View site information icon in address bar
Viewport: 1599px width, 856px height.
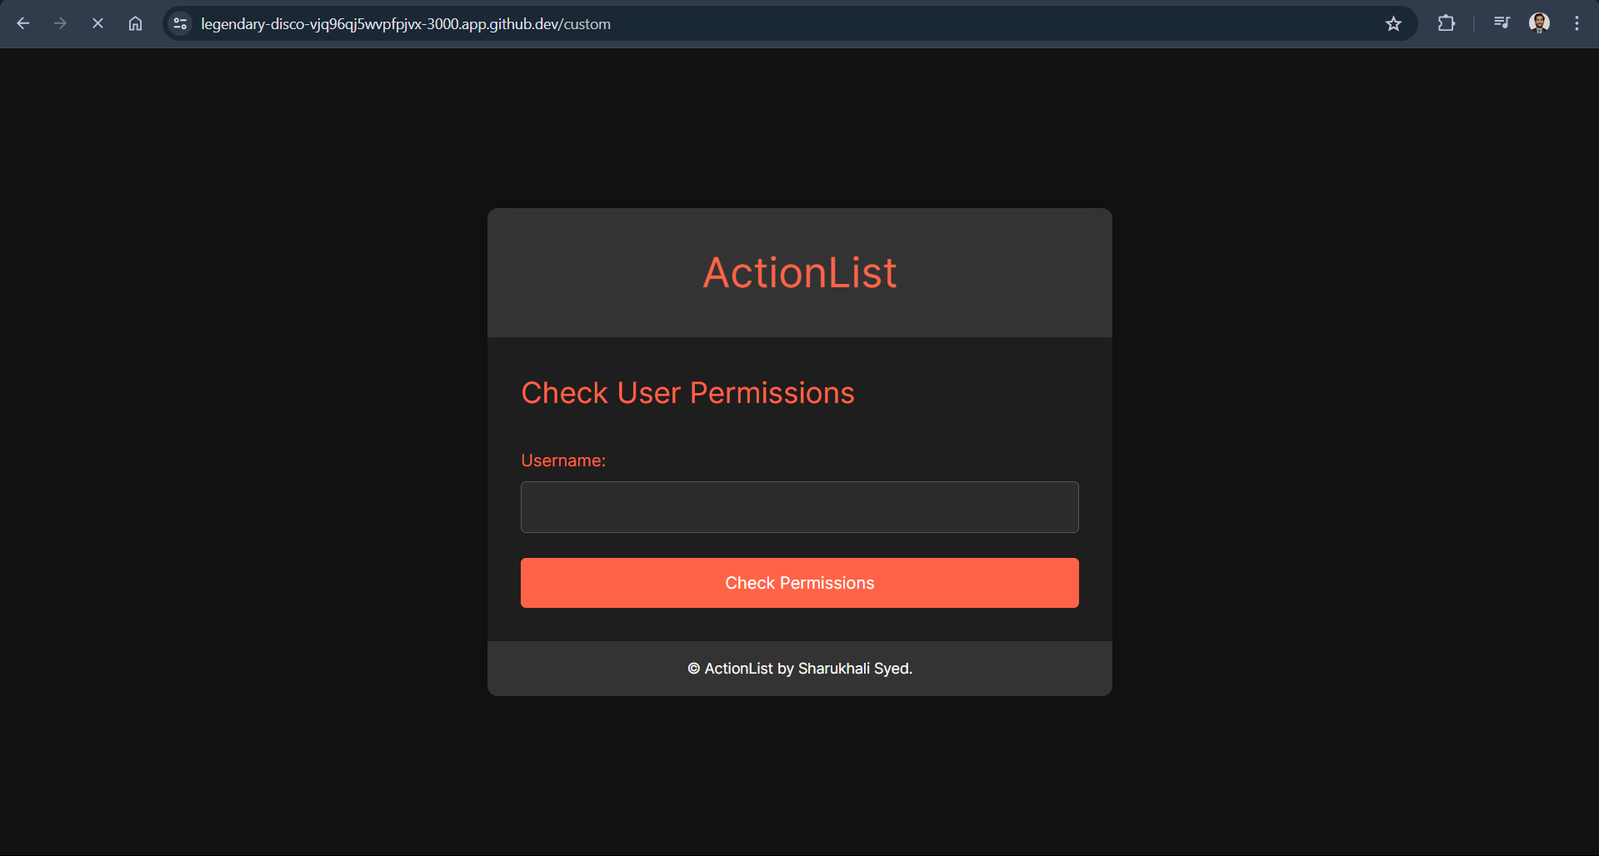click(x=180, y=23)
